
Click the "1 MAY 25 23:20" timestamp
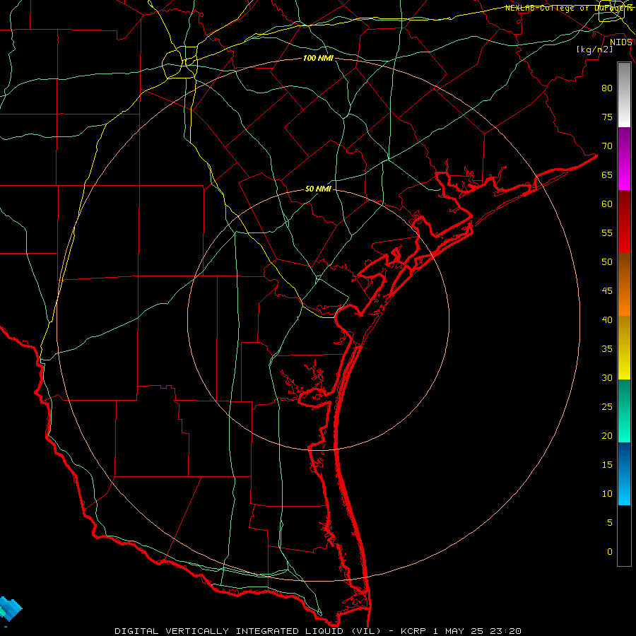click(477, 631)
